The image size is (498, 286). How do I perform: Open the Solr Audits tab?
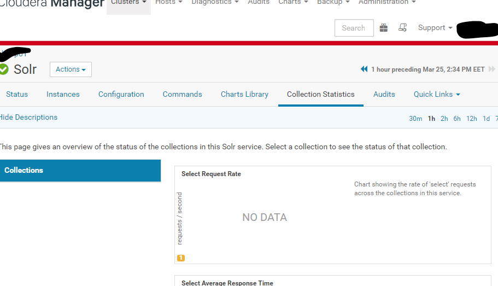click(x=384, y=95)
